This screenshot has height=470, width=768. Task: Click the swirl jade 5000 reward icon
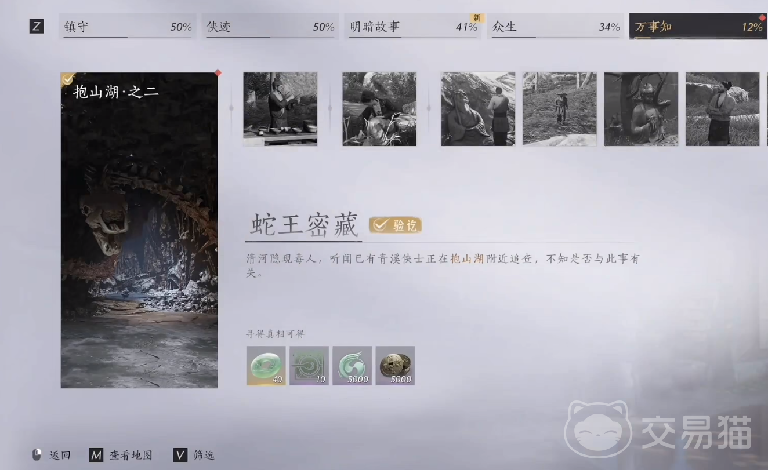tap(352, 366)
